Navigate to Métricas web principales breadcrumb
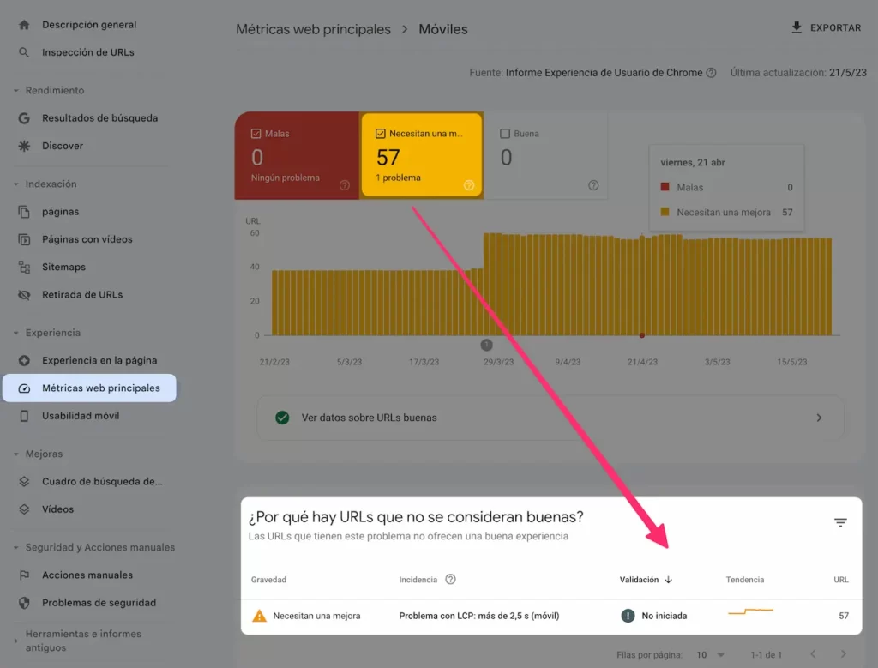The image size is (878, 668). (x=313, y=28)
